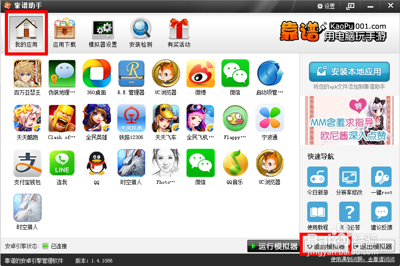
Task: Open the Photo sketch app icon
Action: (x=166, y=163)
